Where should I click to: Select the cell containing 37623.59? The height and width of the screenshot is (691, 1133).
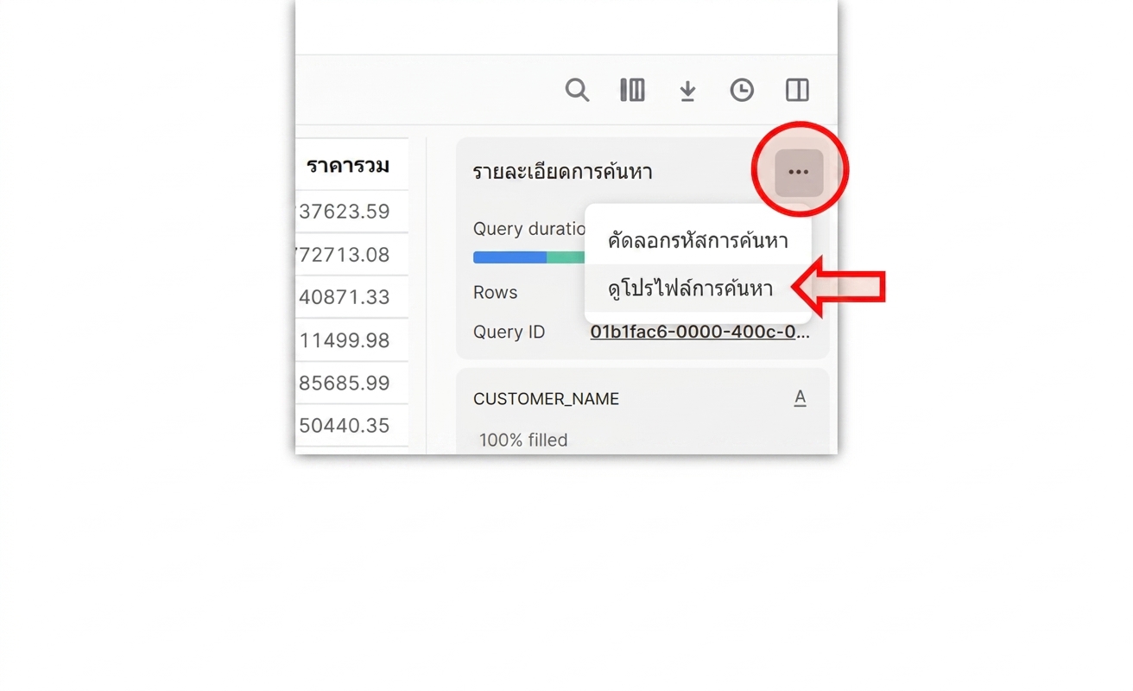pyautogui.click(x=351, y=212)
